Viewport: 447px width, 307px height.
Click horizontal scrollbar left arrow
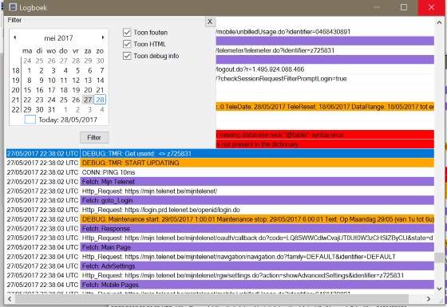pyautogui.click(x=10, y=299)
